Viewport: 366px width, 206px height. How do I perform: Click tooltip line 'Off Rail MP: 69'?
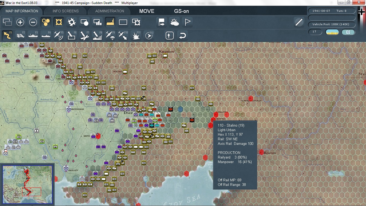tap(230, 180)
